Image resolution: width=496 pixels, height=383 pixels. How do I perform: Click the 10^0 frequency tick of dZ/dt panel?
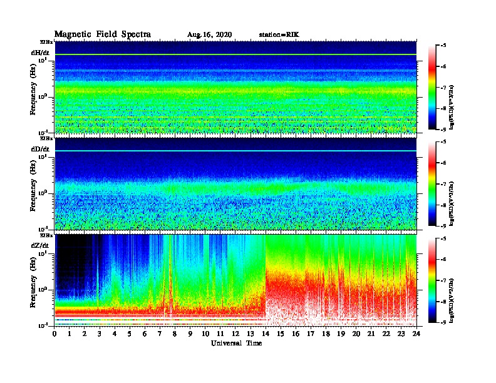[x=43, y=289]
